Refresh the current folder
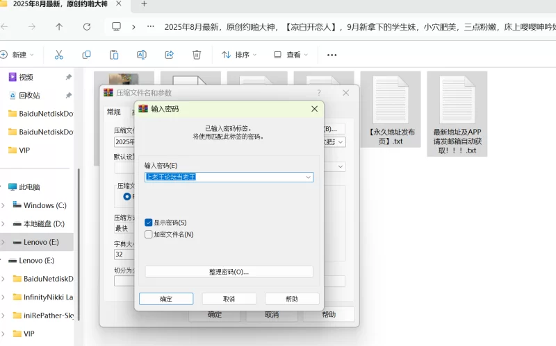Image resolution: width=556 pixels, height=346 pixels. tap(87, 26)
